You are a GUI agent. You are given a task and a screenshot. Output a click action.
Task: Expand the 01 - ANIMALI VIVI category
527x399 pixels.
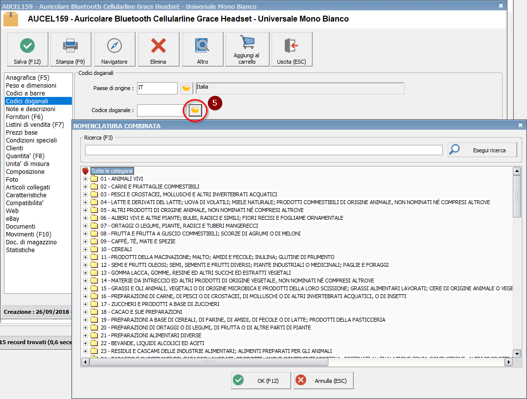point(86,179)
